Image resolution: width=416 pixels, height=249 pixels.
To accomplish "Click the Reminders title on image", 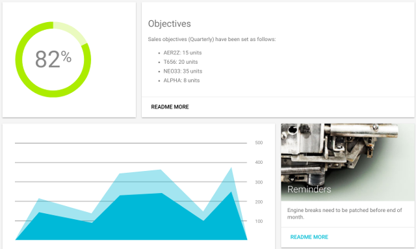I will tap(309, 189).
